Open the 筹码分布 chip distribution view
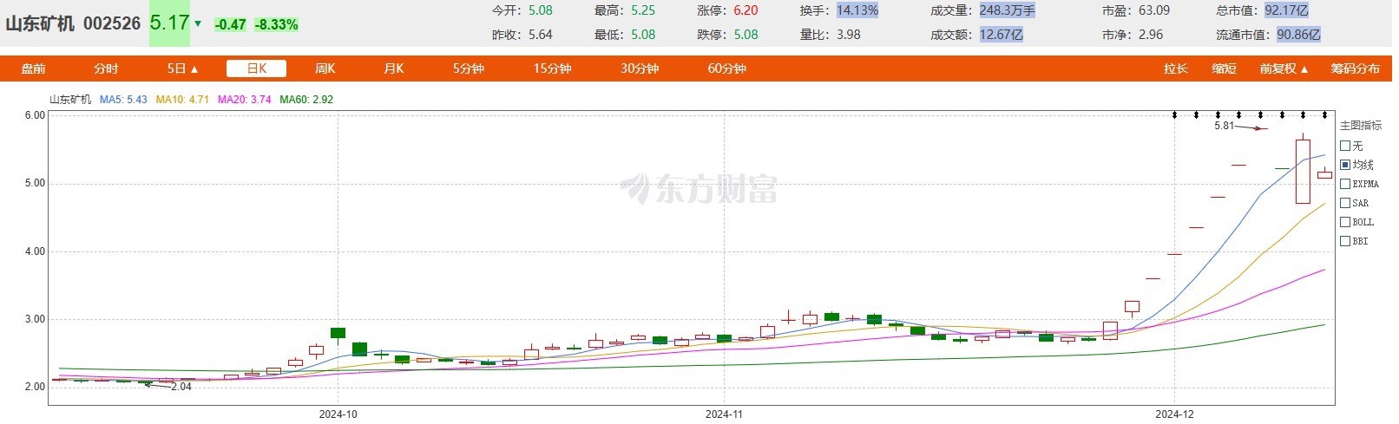 tap(1356, 68)
